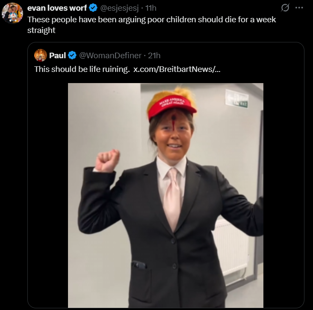The width and height of the screenshot is (313, 310).
Task: Click the raised fist in the video
Action: [x=108, y=161]
